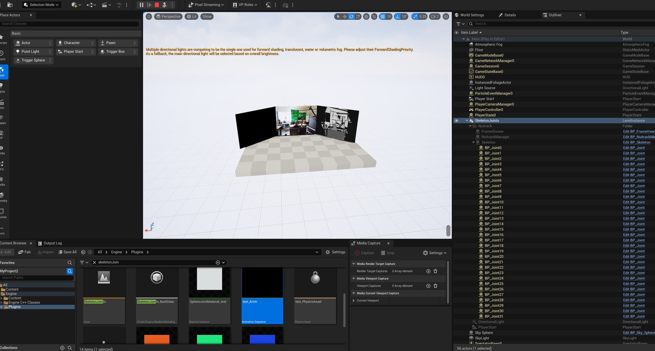This screenshot has height=351, width=655.
Task: Toggle rotation angle snapping
Action: coord(397,16)
